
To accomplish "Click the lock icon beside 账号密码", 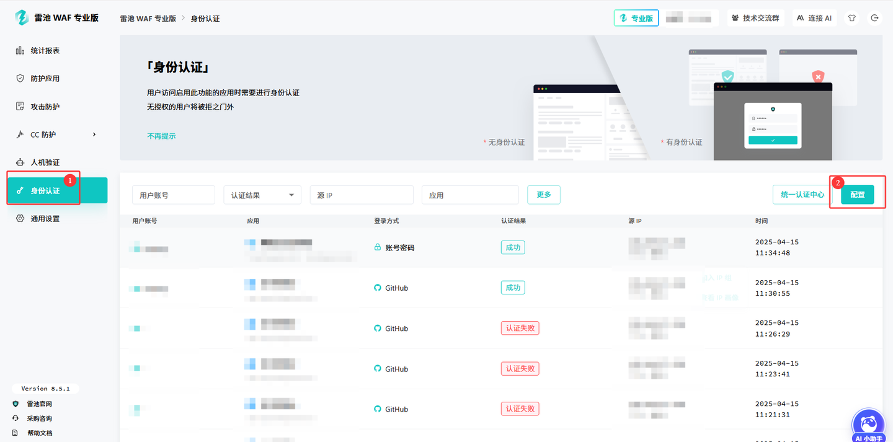I will pos(377,247).
